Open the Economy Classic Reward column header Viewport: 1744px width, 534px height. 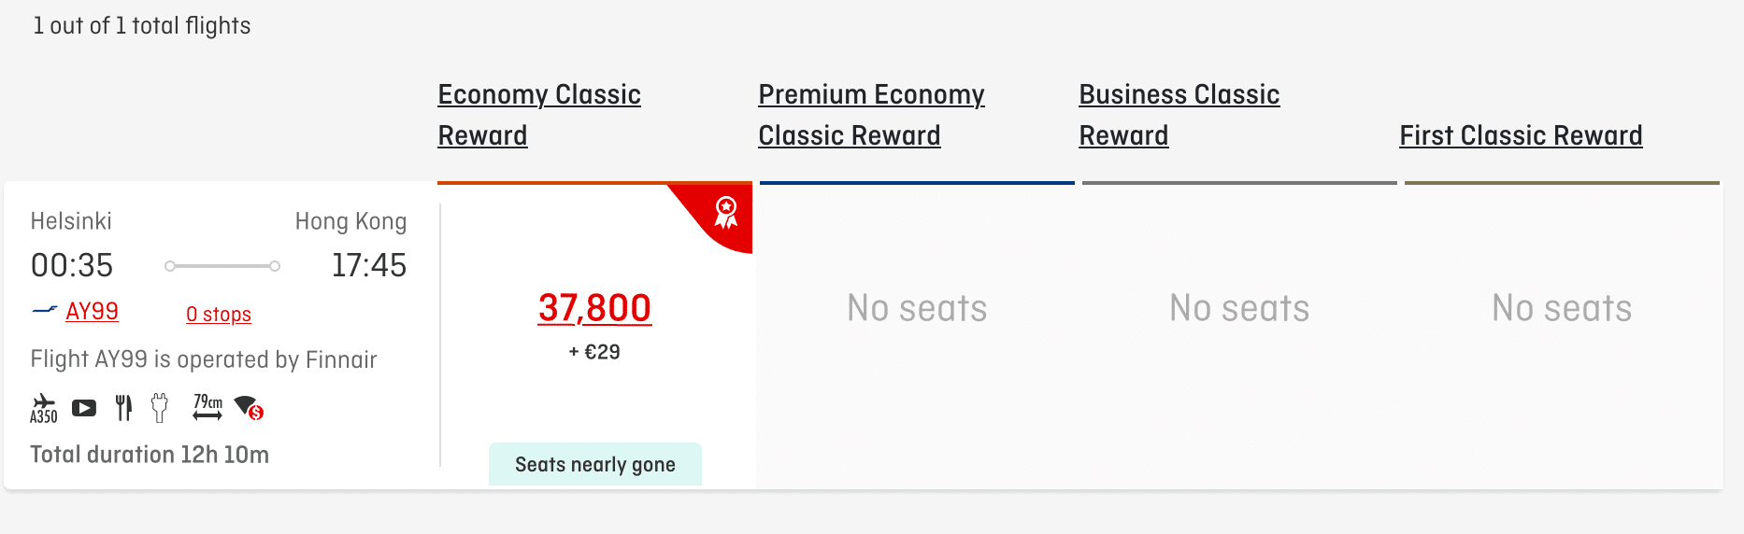pyautogui.click(x=538, y=115)
